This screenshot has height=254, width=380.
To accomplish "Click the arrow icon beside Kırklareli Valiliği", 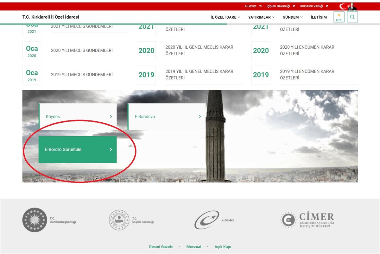I will point(327,6).
